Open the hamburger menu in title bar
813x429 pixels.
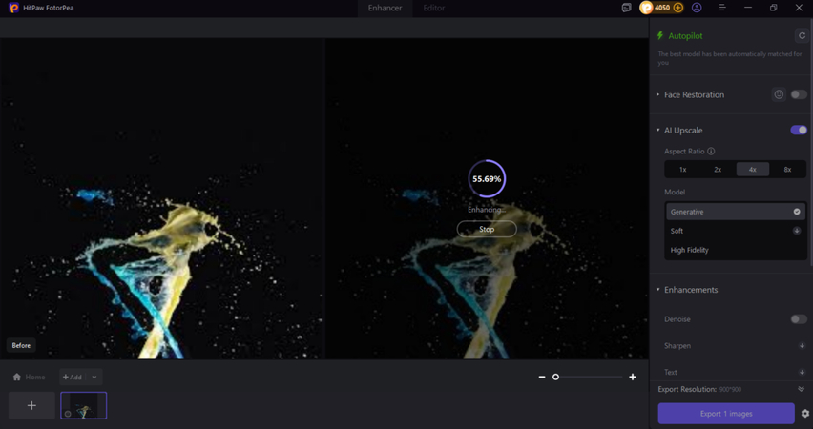[722, 8]
